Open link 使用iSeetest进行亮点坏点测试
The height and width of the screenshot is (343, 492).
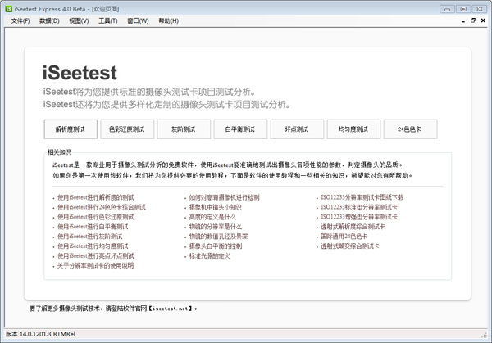pos(96,255)
